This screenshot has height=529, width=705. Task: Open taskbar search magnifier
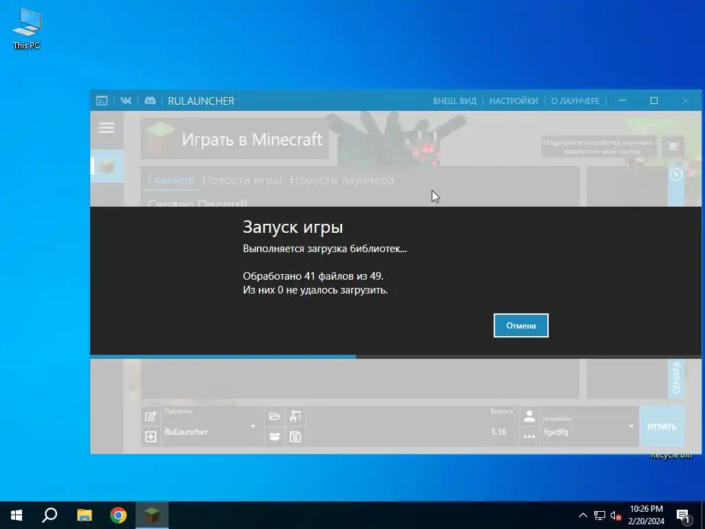[50, 515]
